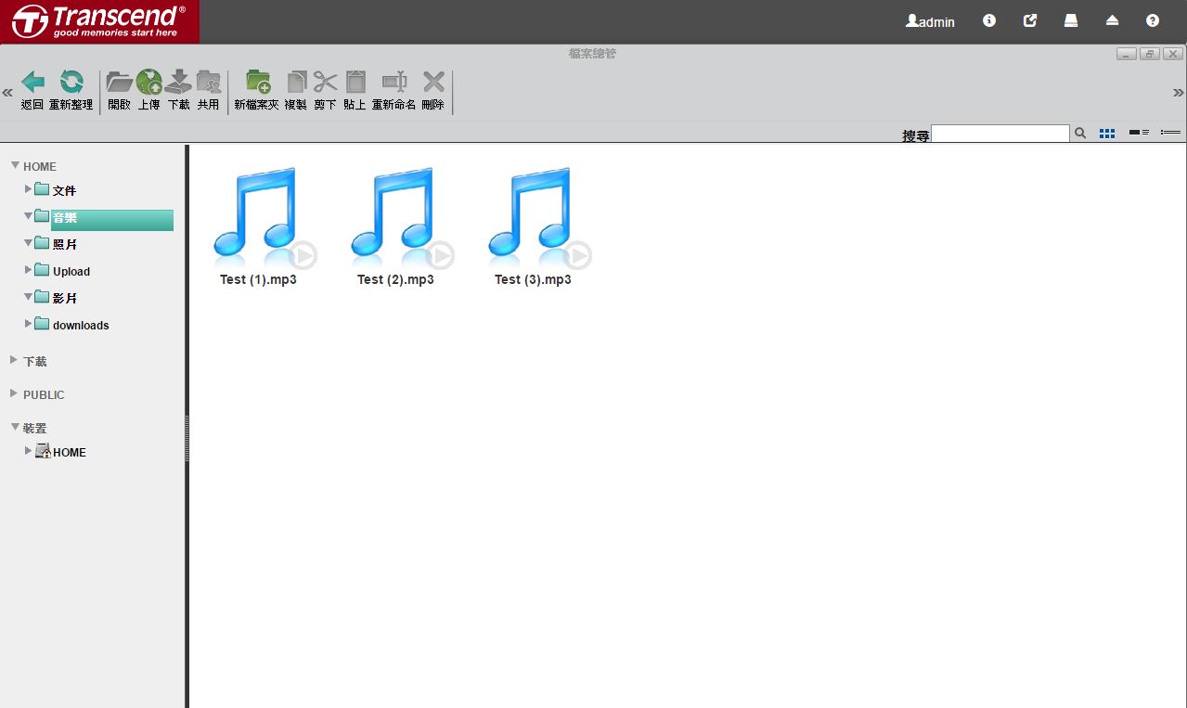This screenshot has width=1187, height=708.
Task: Open the 照片 folder in tree
Action: (x=64, y=244)
